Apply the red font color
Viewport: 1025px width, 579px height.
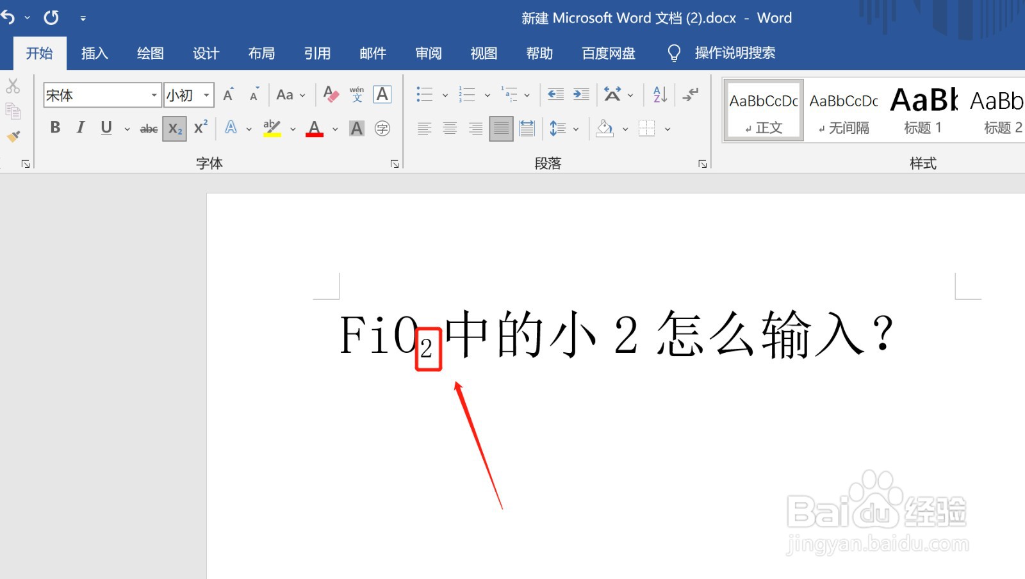point(315,129)
